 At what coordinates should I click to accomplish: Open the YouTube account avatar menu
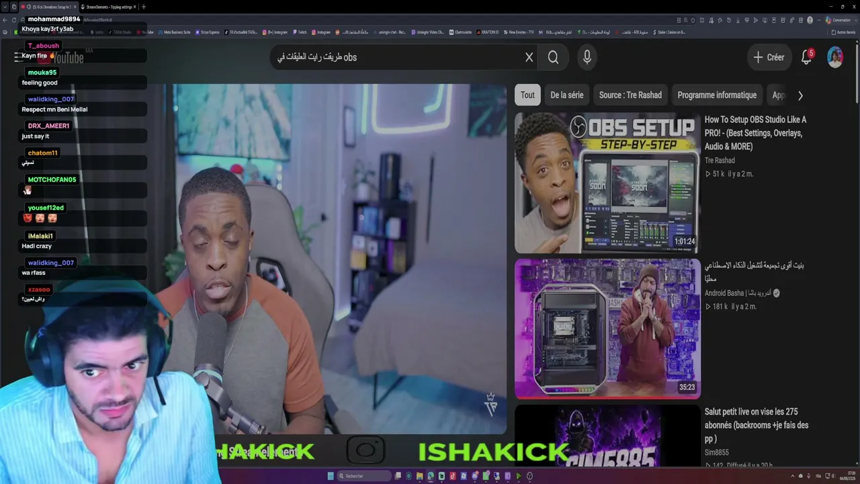835,57
